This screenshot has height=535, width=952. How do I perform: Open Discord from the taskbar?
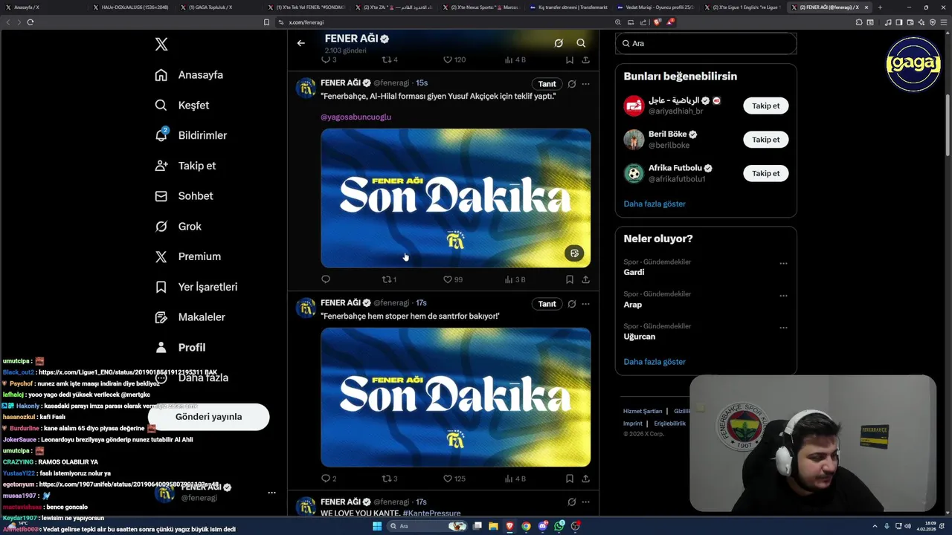[x=543, y=526]
